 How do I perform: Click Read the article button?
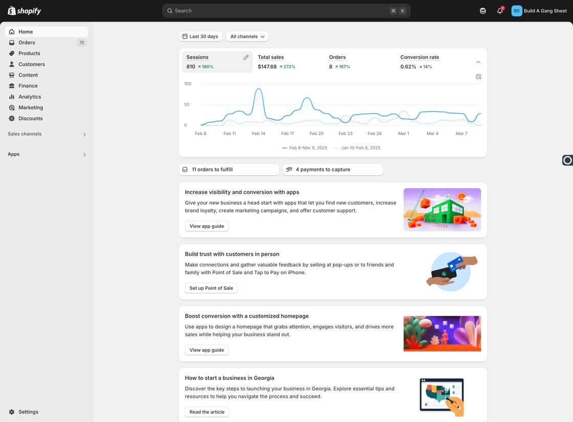(x=207, y=412)
